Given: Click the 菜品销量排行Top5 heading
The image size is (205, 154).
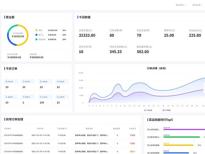Looking at the screenshot, I should pyautogui.click(x=161, y=120).
